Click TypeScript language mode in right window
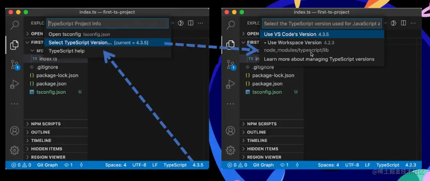This screenshot has width=430, height=181. pos(388,165)
